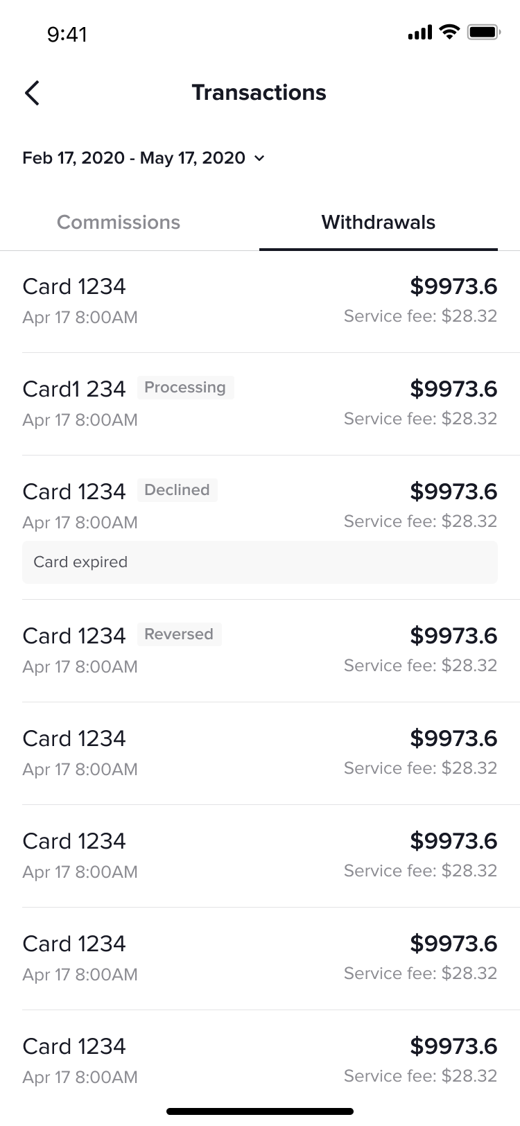Select the first Card 1234 withdrawal name
The height and width of the screenshot is (1126, 520).
[74, 286]
